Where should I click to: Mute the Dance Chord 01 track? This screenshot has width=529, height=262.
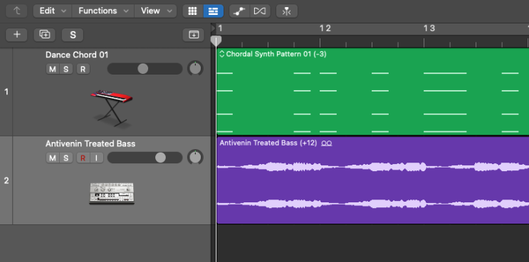pos(52,70)
